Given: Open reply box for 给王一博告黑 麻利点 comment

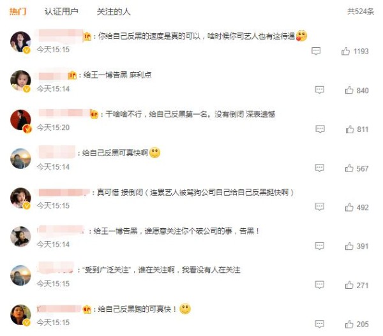Looking at the screenshot, I should pyautogui.click(x=320, y=90).
